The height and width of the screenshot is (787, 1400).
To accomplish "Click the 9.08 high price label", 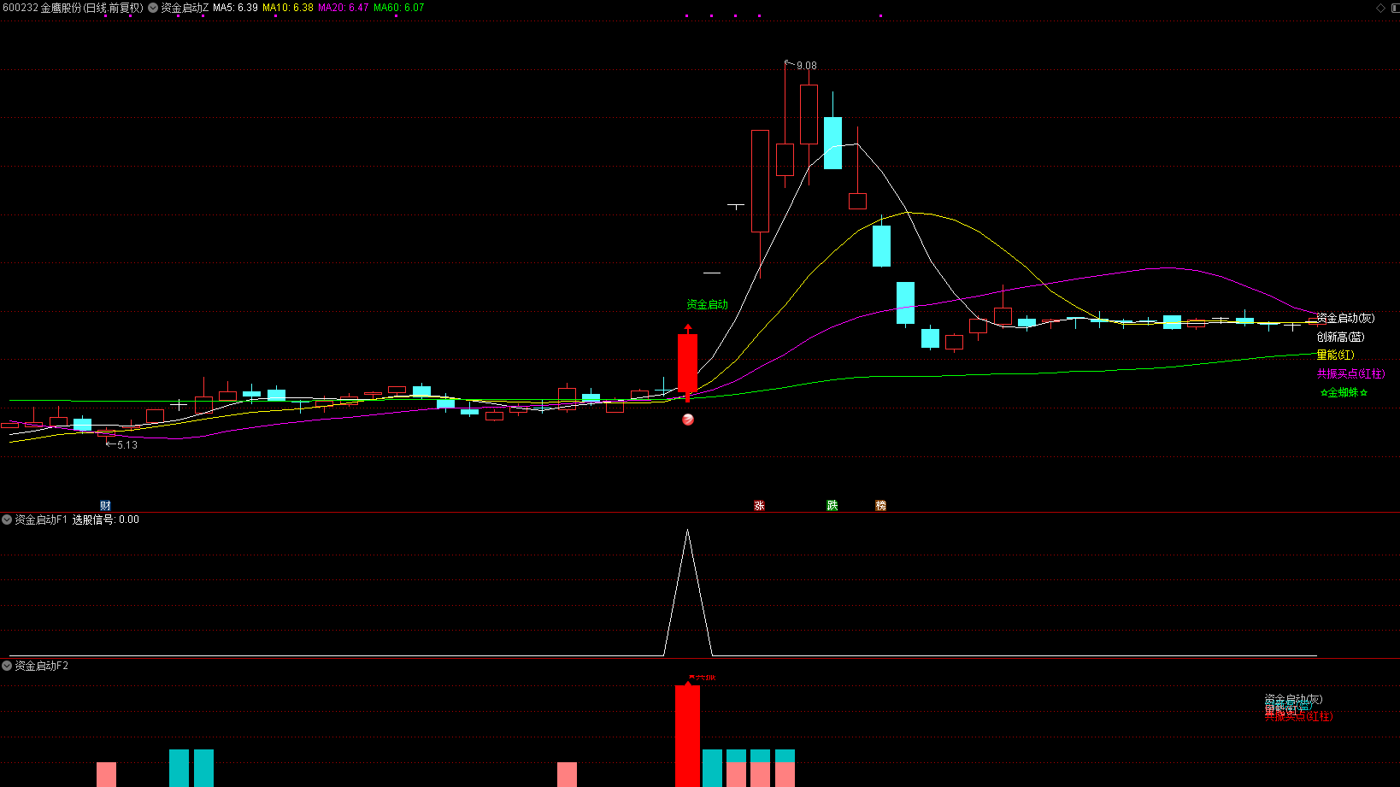I will tap(807, 66).
